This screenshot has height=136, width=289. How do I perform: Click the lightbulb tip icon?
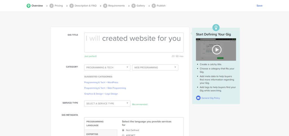point(216,27)
